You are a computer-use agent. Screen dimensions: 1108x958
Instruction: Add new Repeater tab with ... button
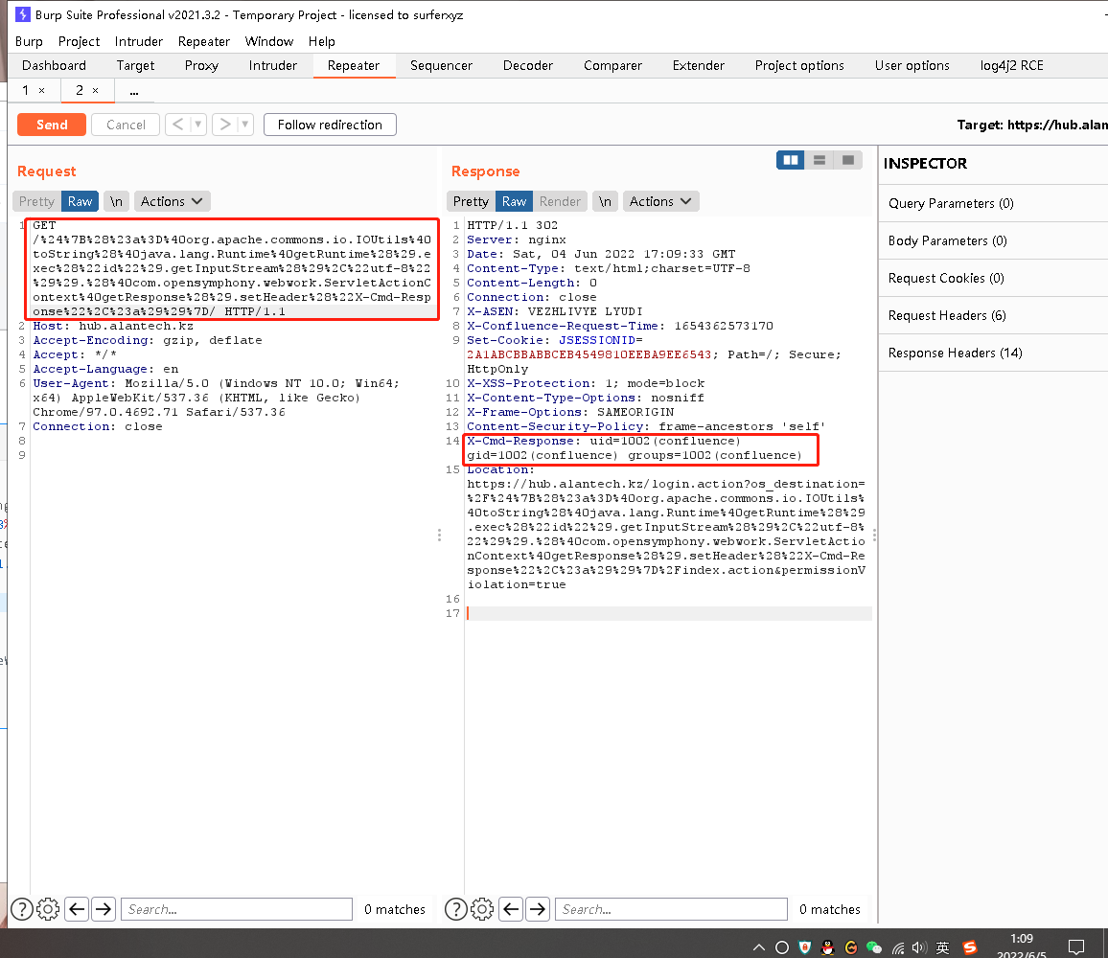(134, 90)
